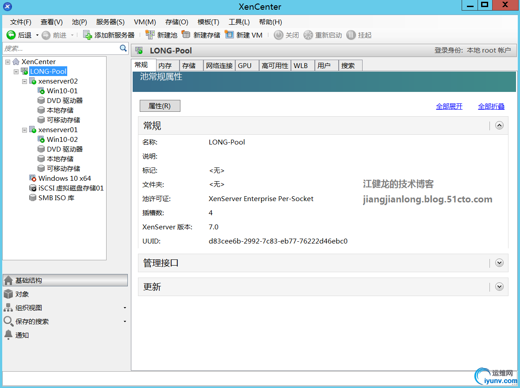Click the 组织视图 hierarchy icon
Screen dimensions: 520x388
[8, 308]
